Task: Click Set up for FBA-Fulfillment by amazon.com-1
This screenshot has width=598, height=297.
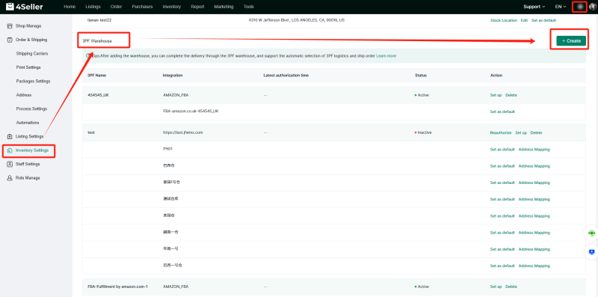Action: tap(496, 287)
